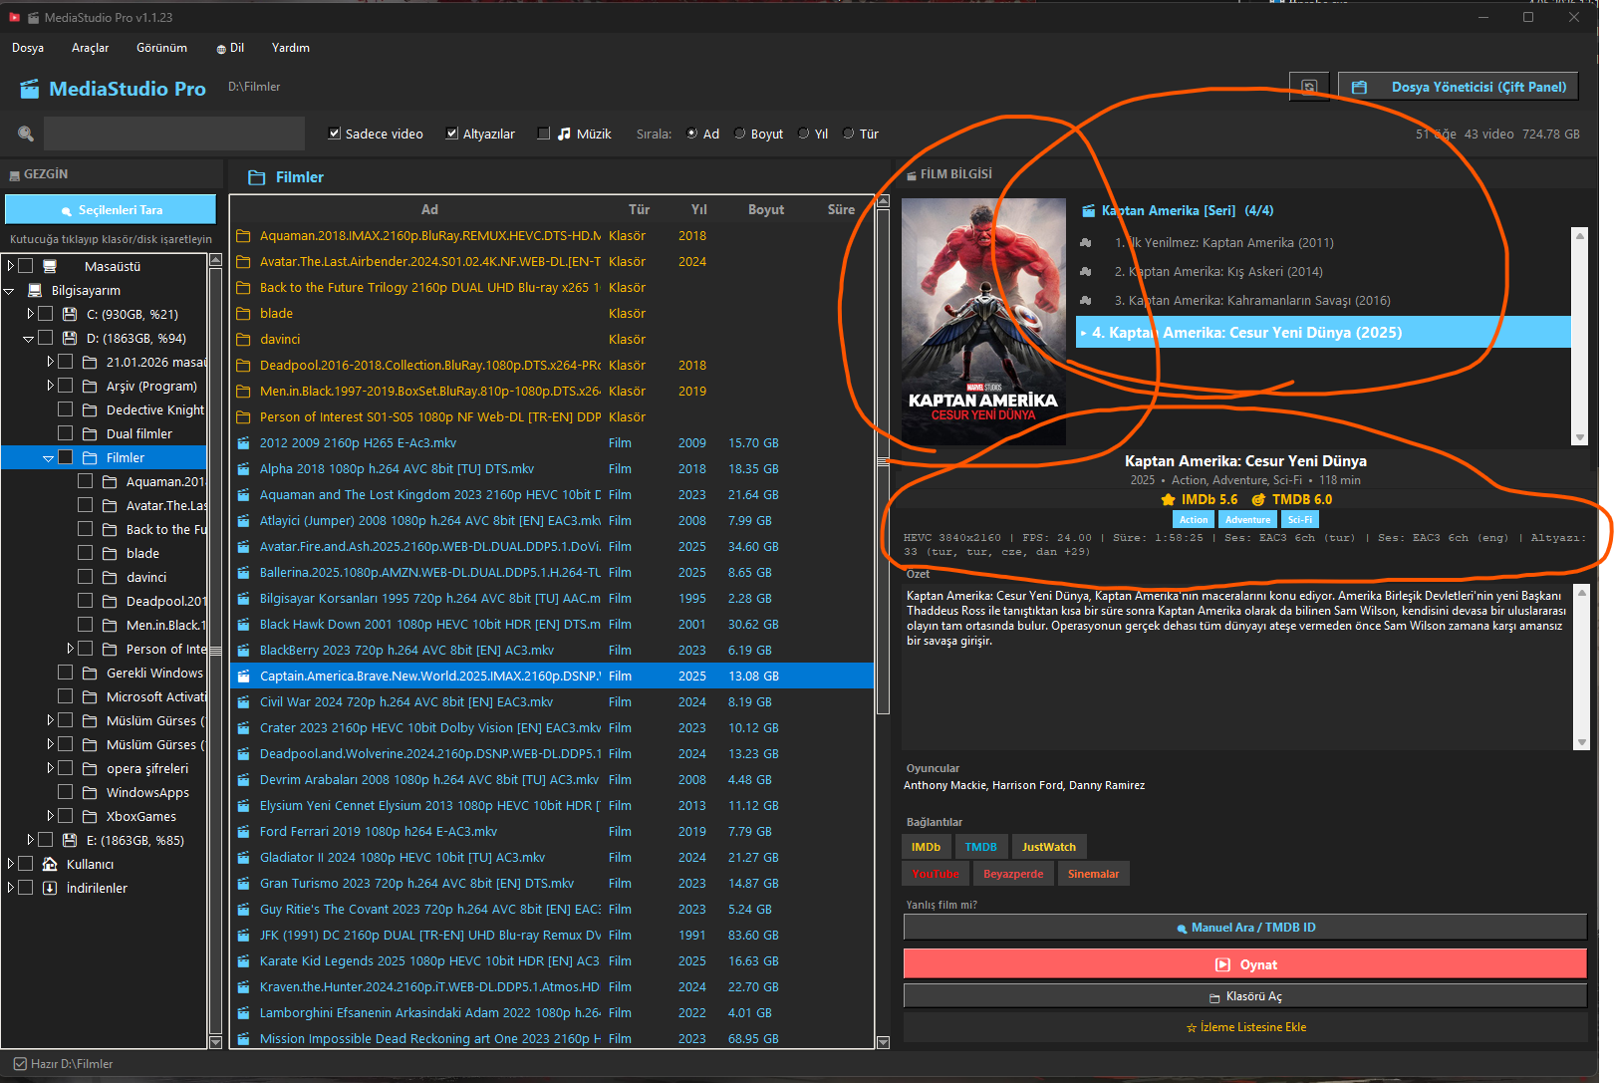Expand the C: drive node
The height and width of the screenshot is (1083, 1614).
(x=30, y=314)
